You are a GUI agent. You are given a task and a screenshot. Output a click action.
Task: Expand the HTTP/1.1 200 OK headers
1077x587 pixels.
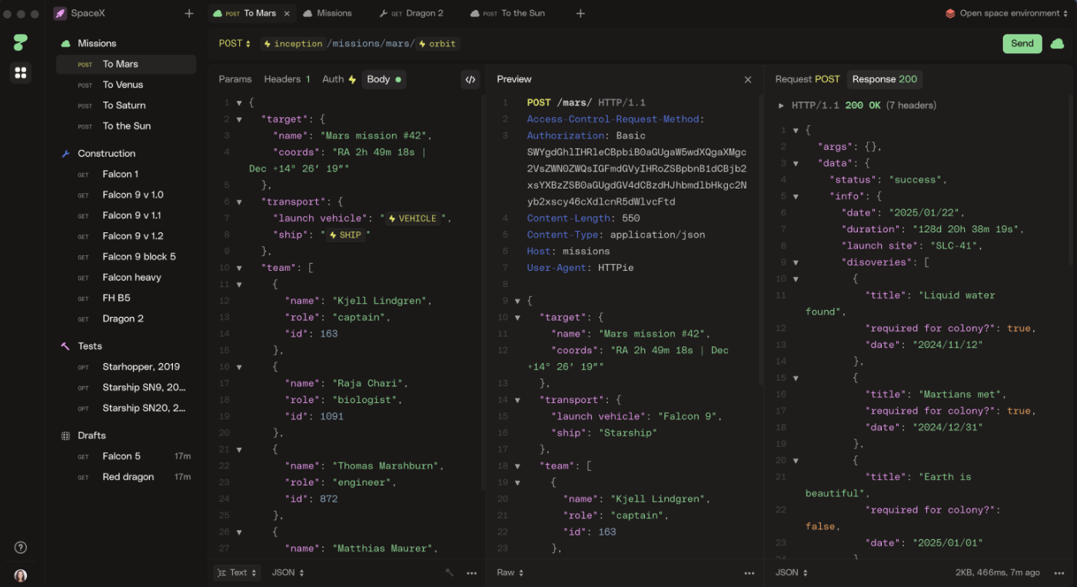781,106
